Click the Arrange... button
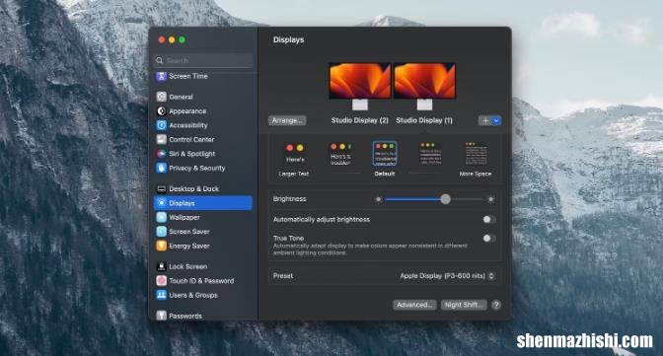The image size is (663, 356). (x=287, y=121)
